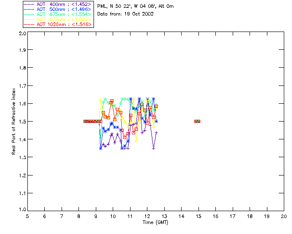Click the AOT 400nm legend entry

pyautogui.click(x=57, y=4)
